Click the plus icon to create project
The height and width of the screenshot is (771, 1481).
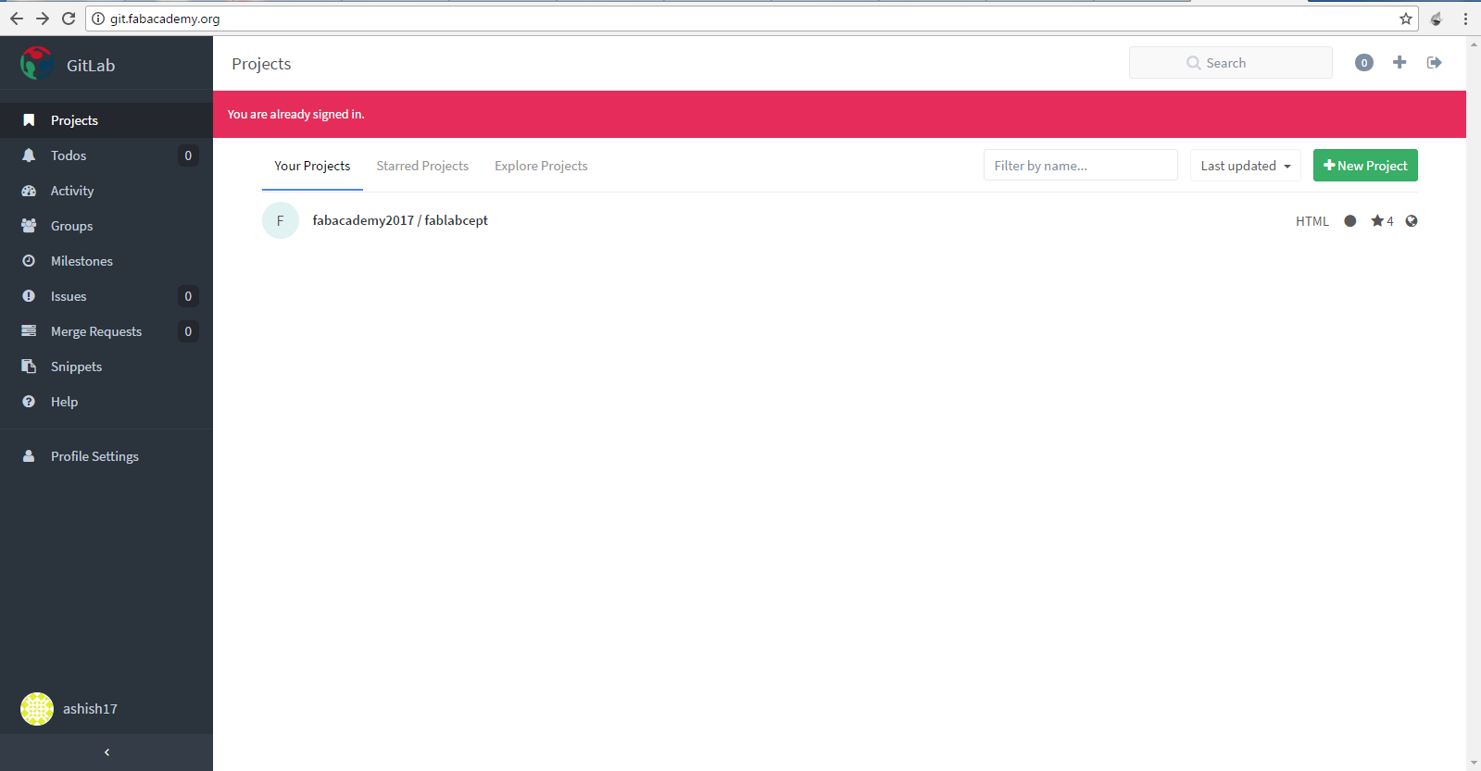pos(1399,62)
